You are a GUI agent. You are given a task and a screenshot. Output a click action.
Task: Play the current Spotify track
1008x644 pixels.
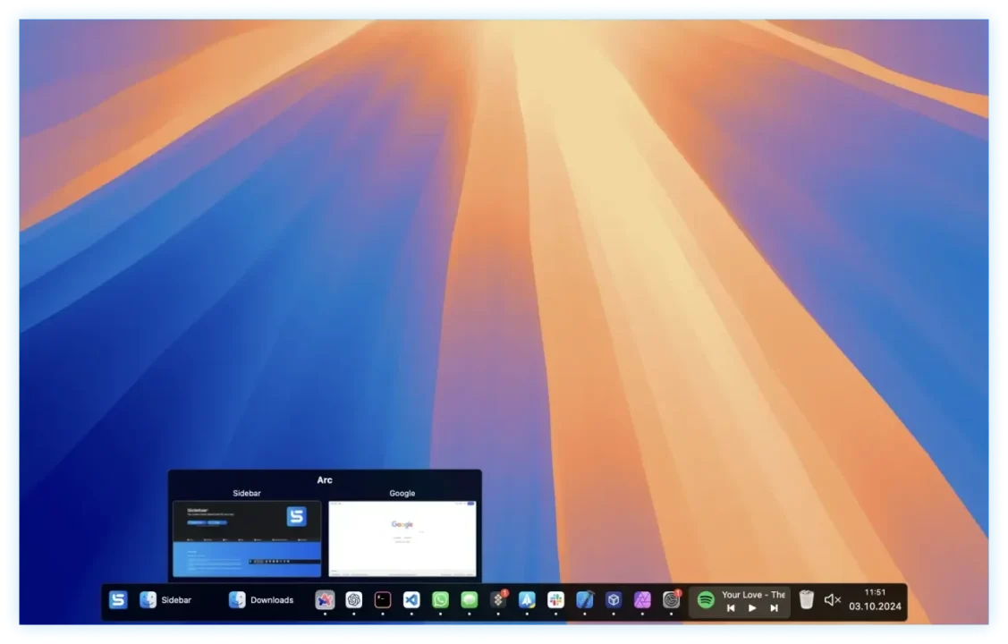point(752,608)
